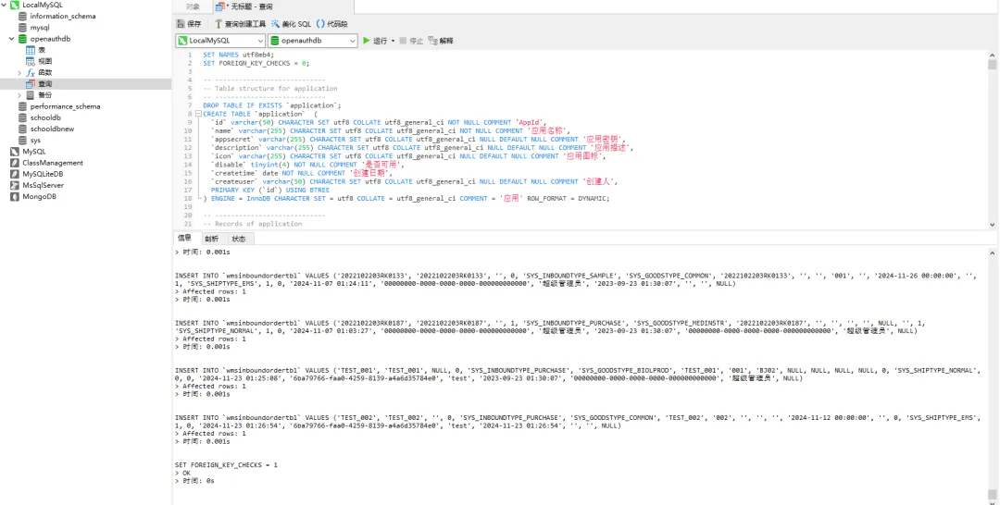Click the 停止 stop button
The height and width of the screenshot is (505, 1000).
[411, 41]
